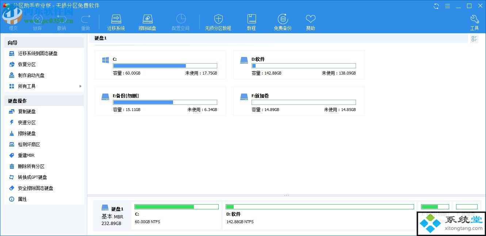
Task: Click the 撤销 undo arrow icon
Action: click(x=61, y=19)
